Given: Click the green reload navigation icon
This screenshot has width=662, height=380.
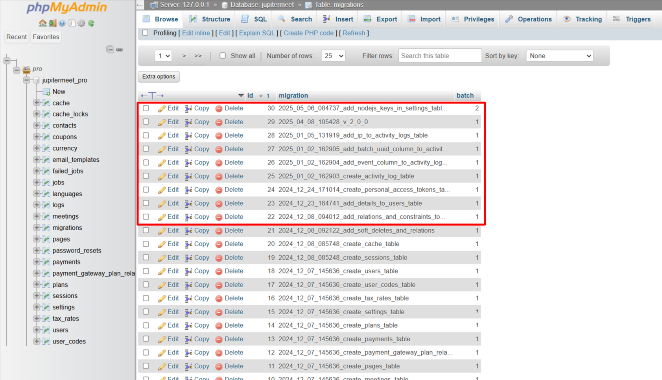Looking at the screenshot, I should [x=91, y=23].
